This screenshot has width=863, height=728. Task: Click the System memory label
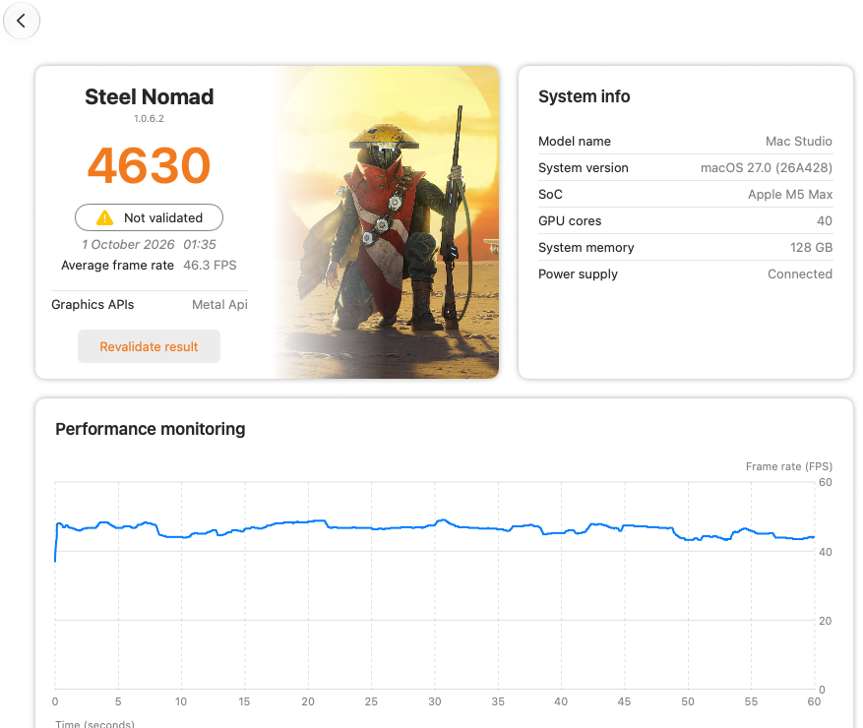pyautogui.click(x=586, y=248)
